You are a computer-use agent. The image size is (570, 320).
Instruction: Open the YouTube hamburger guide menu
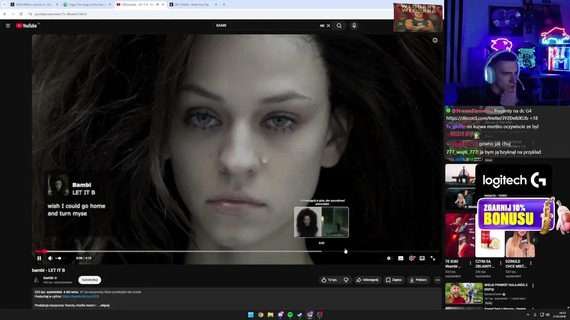8,26
